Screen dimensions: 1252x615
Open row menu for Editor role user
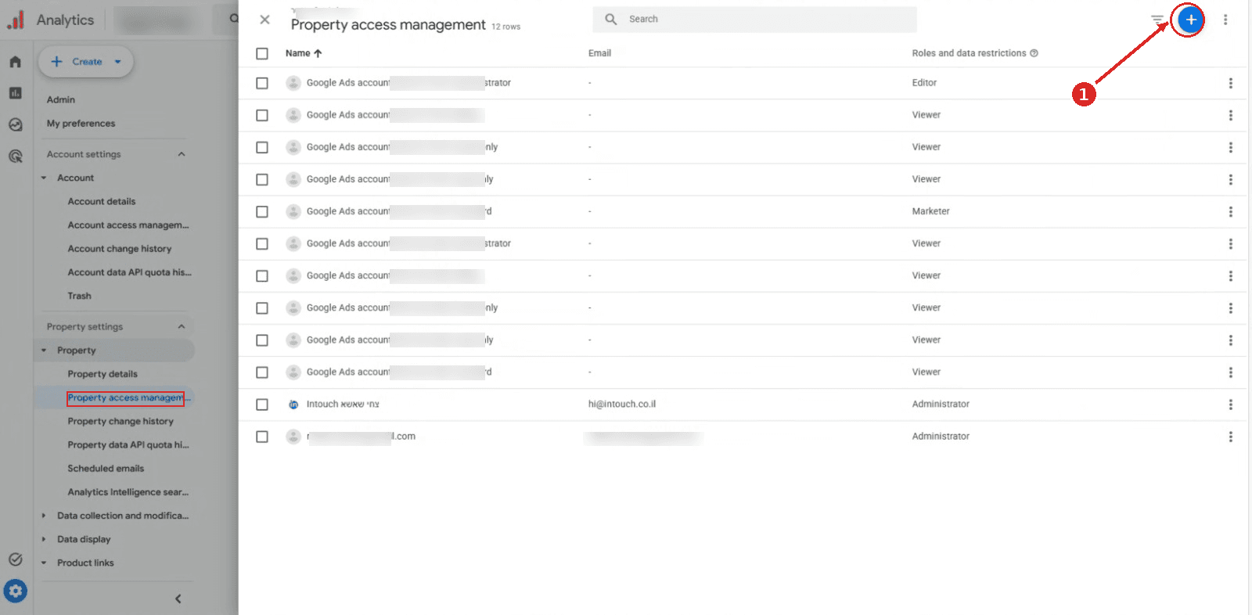click(1230, 83)
